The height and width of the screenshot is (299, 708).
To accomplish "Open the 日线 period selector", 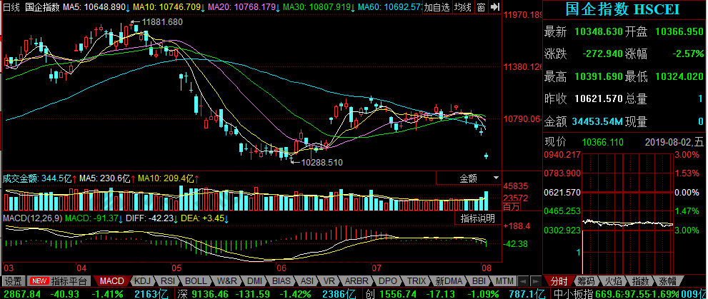I will (11, 7).
